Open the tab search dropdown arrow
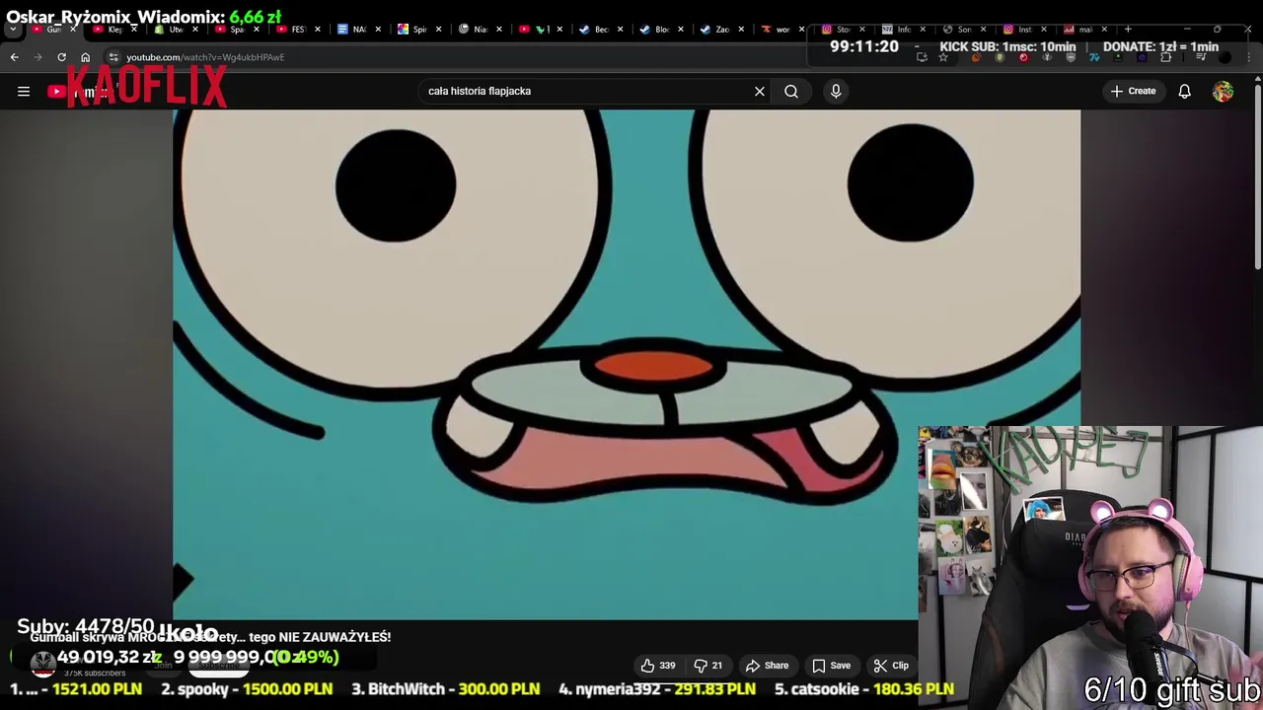Viewport: 1263px width, 710px height. 12,29
